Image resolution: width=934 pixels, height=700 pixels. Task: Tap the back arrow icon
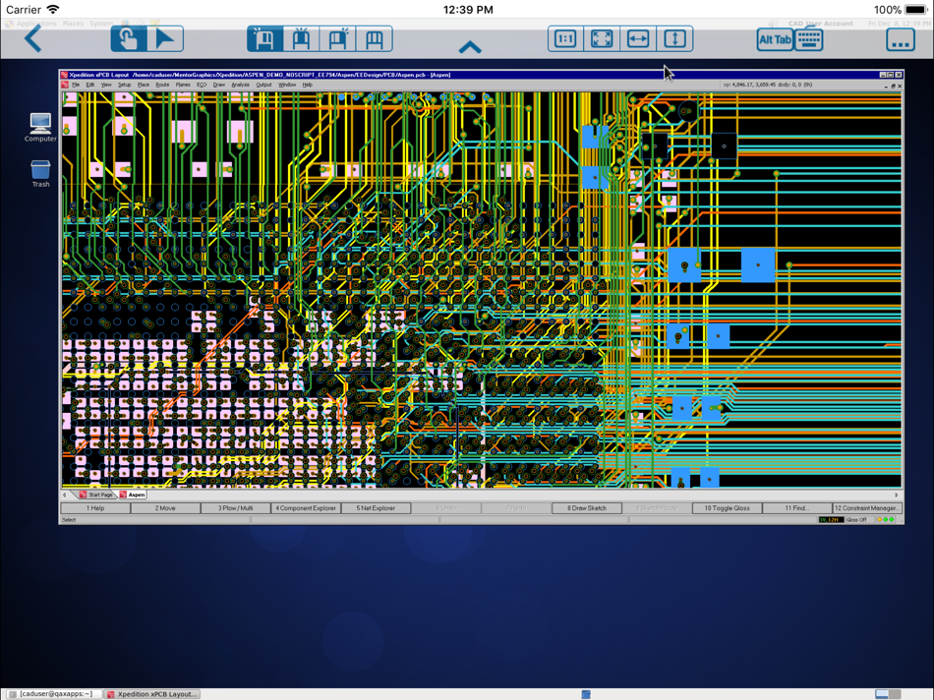point(33,39)
